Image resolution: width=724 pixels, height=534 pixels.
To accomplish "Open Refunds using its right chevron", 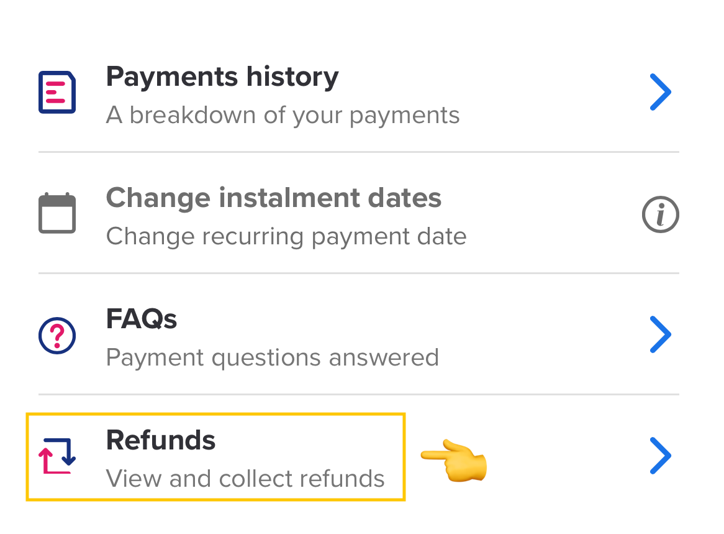I will click(661, 456).
